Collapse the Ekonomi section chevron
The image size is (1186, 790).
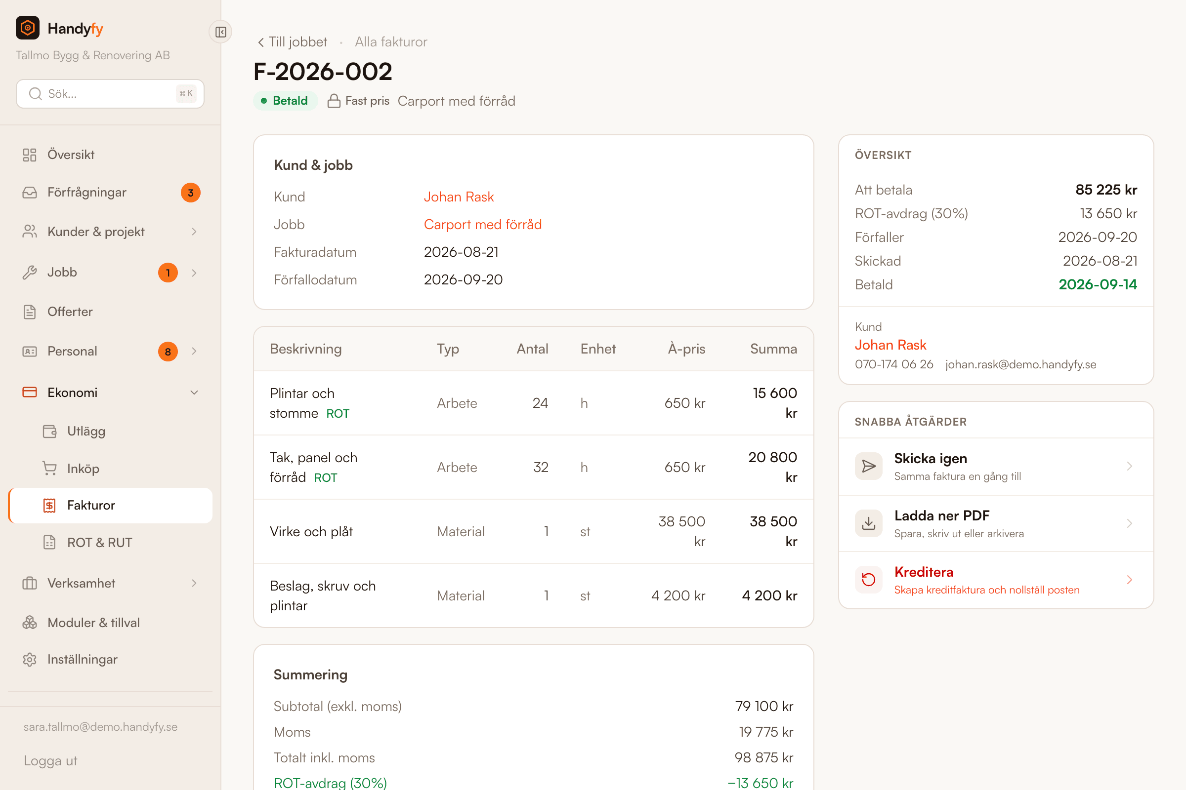coord(194,393)
